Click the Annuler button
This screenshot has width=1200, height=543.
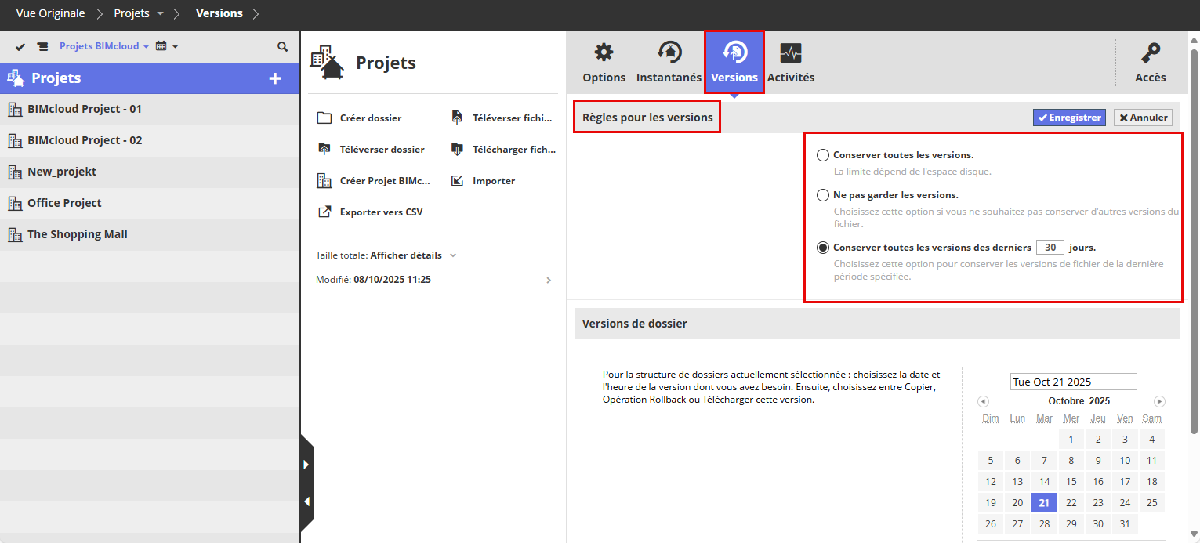pos(1143,118)
